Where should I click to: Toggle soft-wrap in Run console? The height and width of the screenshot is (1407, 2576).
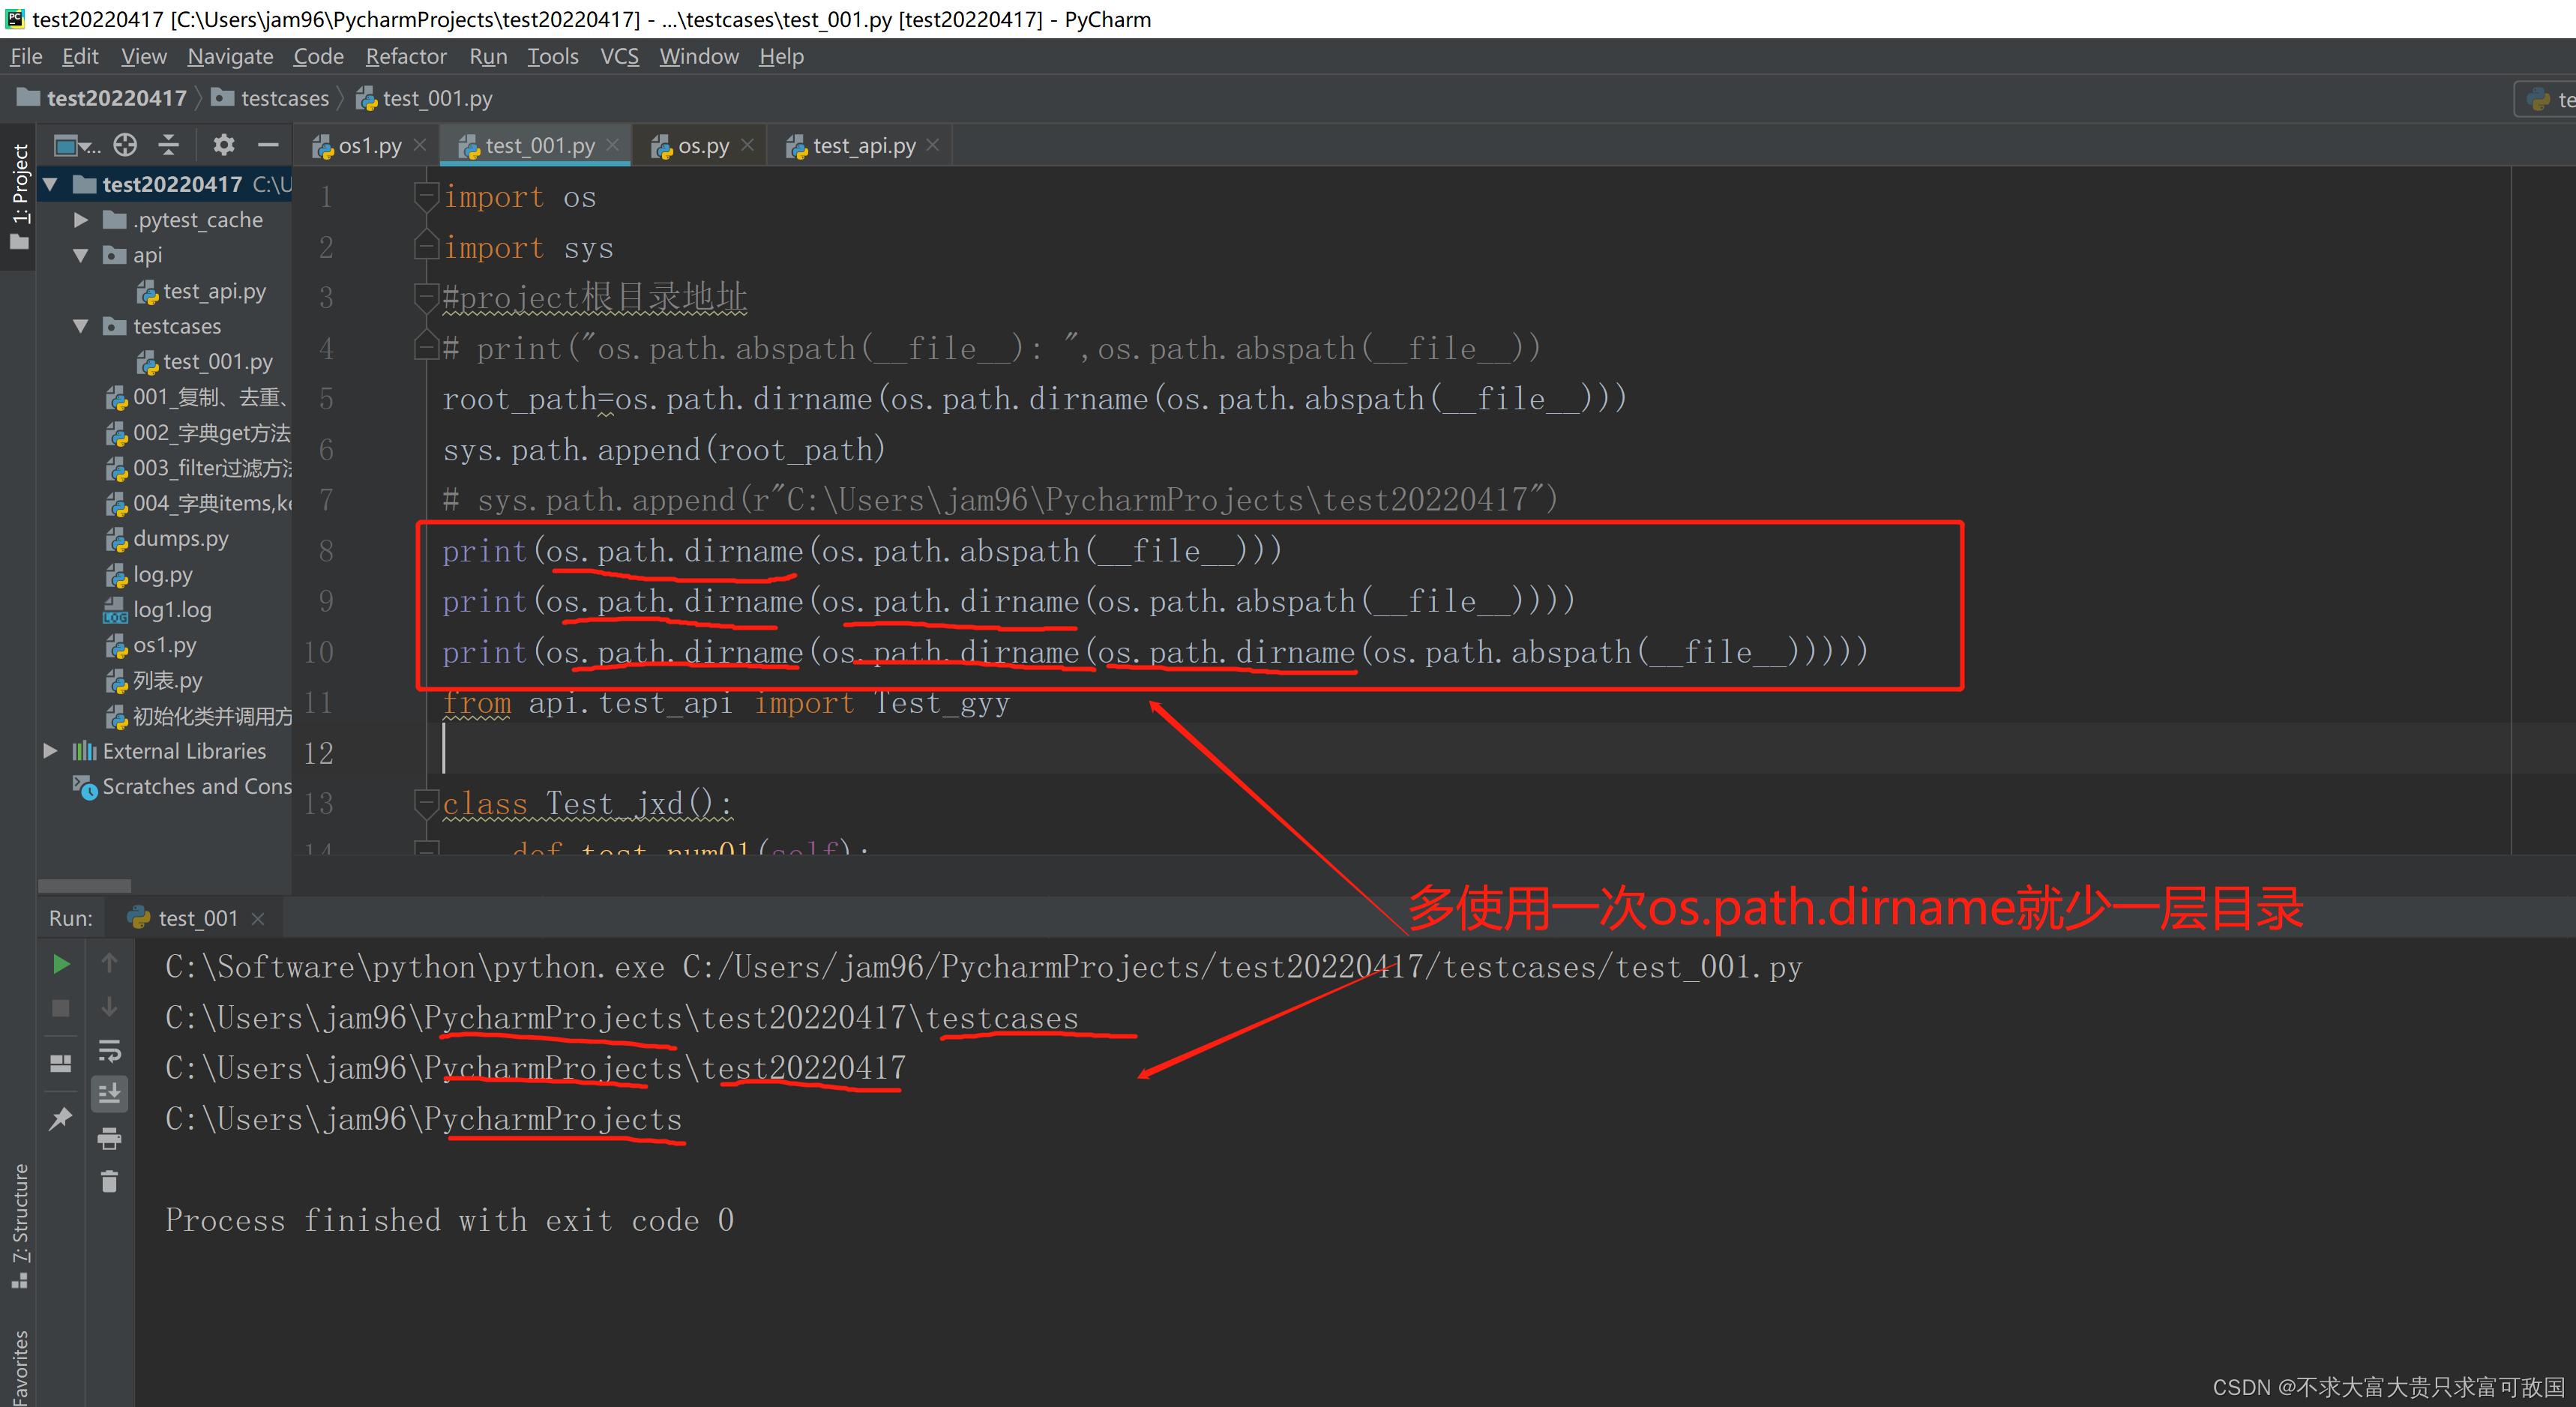(110, 1051)
